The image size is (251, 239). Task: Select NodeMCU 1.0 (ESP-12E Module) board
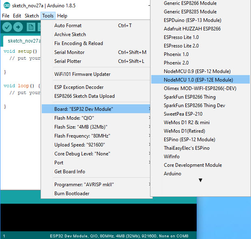200,80
